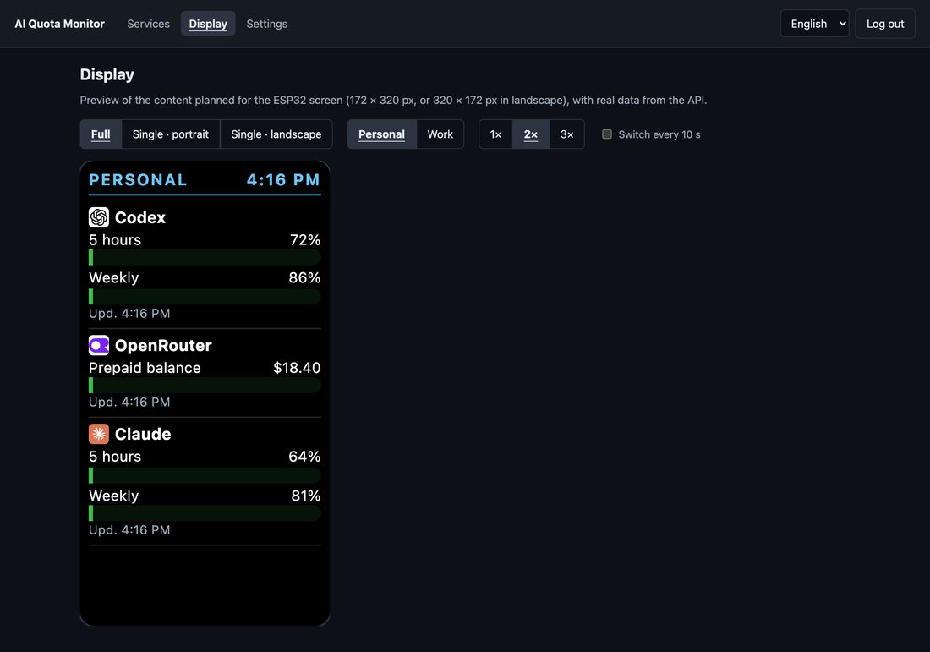The height and width of the screenshot is (652, 930).
Task: Click the Codex OpenAI logo icon
Action: [98, 217]
